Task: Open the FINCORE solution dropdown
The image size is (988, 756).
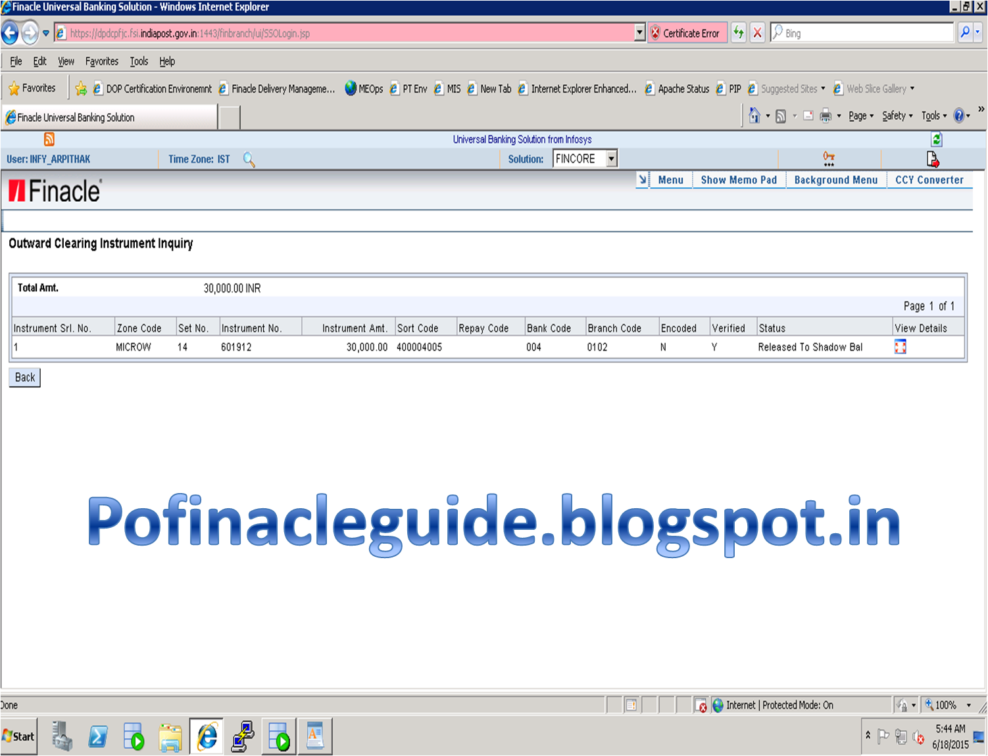Action: [x=610, y=158]
